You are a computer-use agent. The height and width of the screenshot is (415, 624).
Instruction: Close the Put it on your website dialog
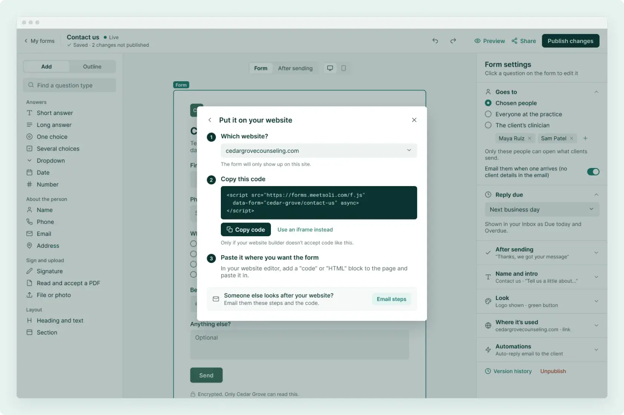(x=414, y=120)
